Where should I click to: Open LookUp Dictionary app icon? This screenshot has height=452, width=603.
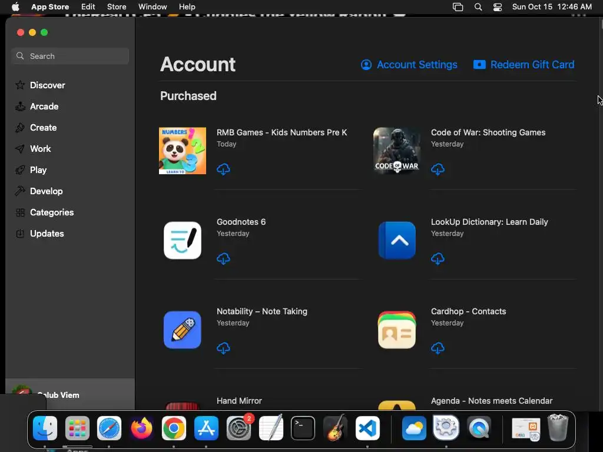(x=396, y=240)
